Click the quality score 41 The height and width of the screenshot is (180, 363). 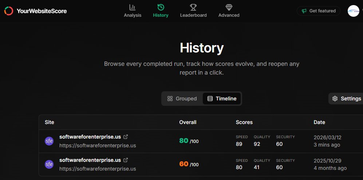tap(257, 167)
